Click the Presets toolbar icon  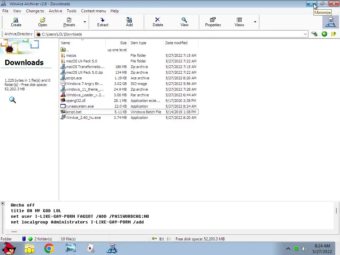(x=69, y=22)
